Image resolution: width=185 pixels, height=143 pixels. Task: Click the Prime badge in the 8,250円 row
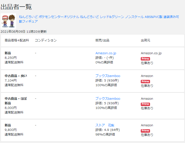pyautogui.click(x=145, y=59)
